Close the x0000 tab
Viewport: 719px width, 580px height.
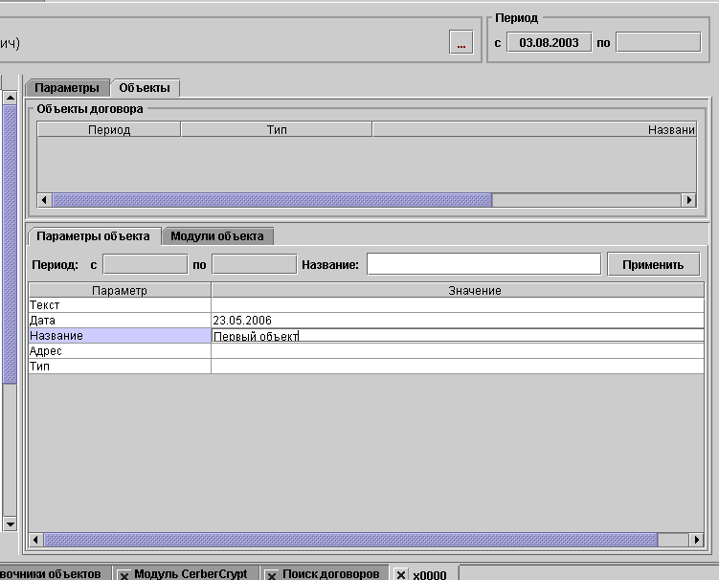(402, 574)
